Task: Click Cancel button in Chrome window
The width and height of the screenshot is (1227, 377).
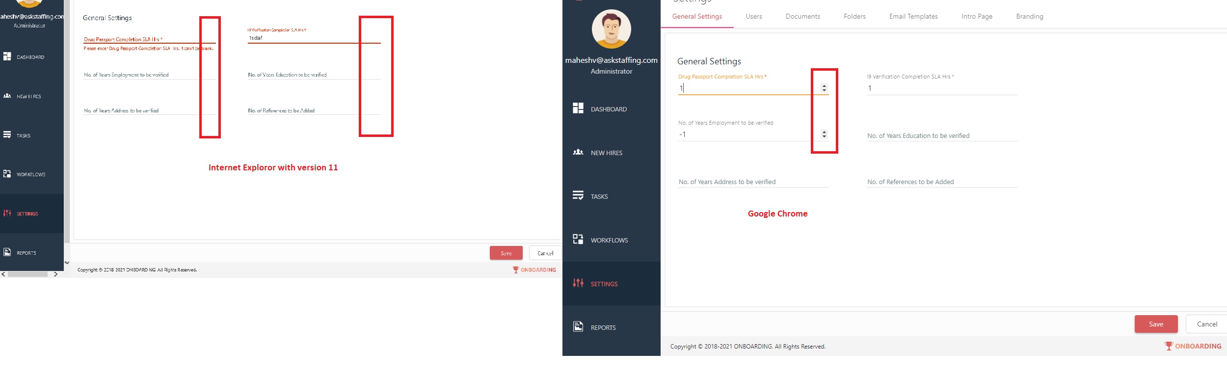Action: pyautogui.click(x=1207, y=324)
